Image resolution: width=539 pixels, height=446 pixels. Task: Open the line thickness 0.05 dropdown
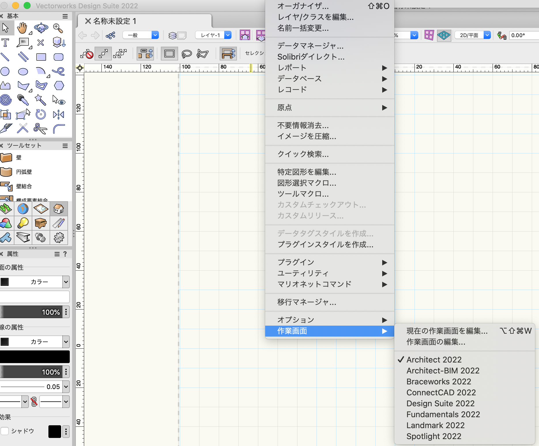click(66, 387)
